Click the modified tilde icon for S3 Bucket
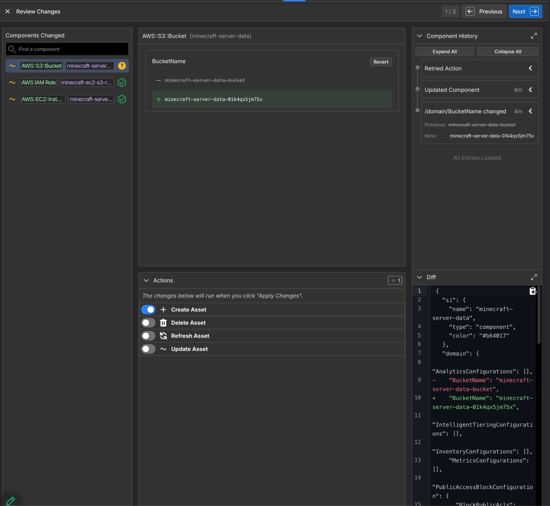The image size is (550, 506). click(12, 66)
